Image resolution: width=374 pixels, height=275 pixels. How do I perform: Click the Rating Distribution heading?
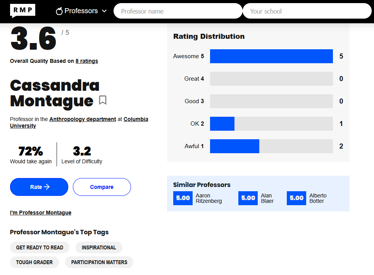[209, 36]
